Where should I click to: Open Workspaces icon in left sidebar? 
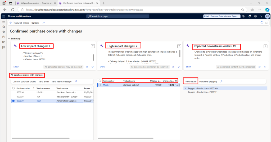4,42
